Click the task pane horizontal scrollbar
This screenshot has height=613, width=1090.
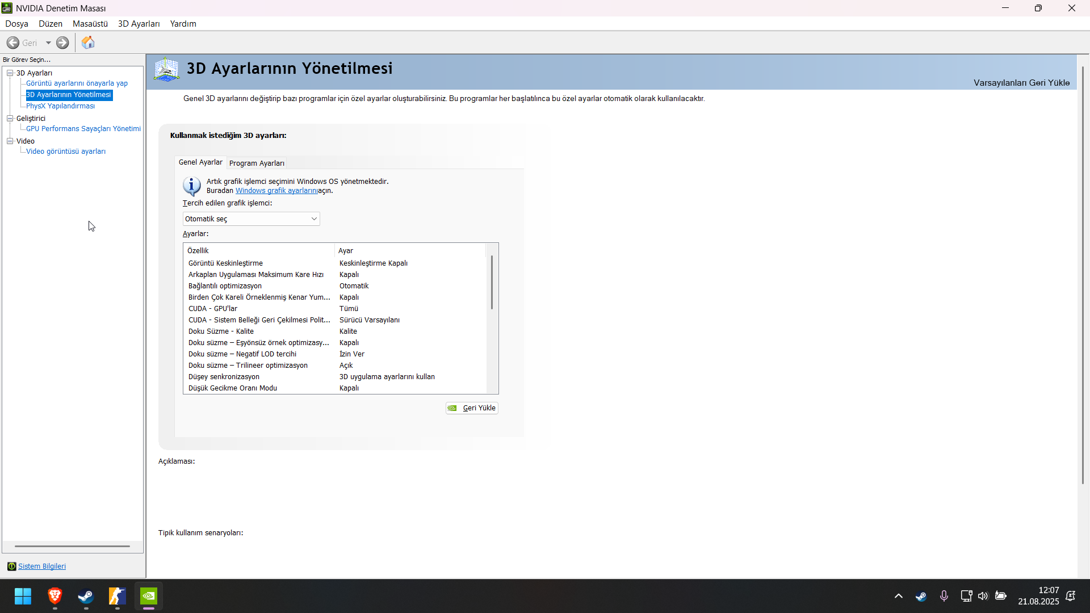pyautogui.click(x=72, y=546)
